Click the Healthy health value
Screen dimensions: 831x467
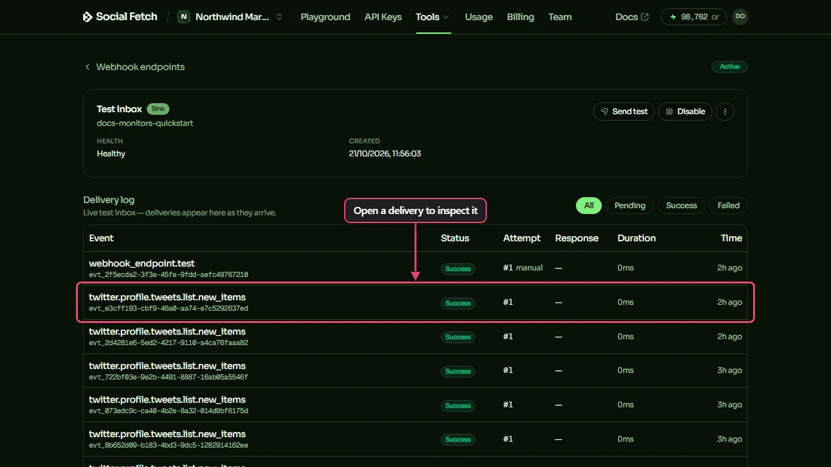tap(111, 154)
